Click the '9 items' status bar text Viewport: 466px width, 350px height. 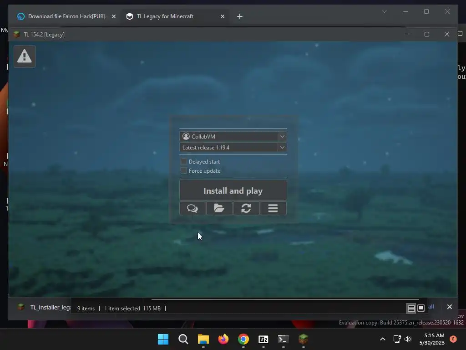point(86,309)
